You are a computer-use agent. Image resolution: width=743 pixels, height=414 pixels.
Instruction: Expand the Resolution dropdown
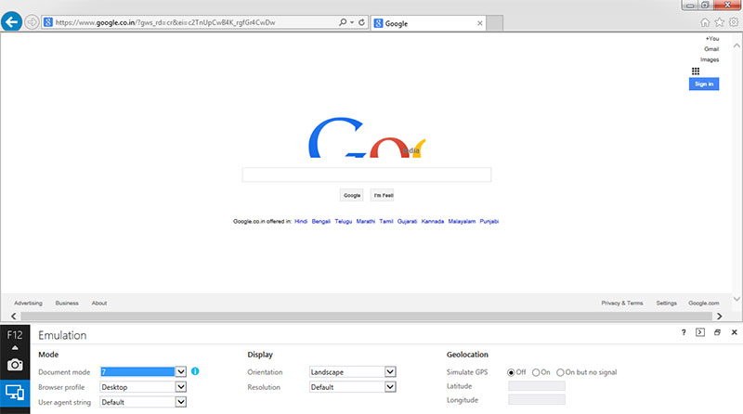[390, 387]
